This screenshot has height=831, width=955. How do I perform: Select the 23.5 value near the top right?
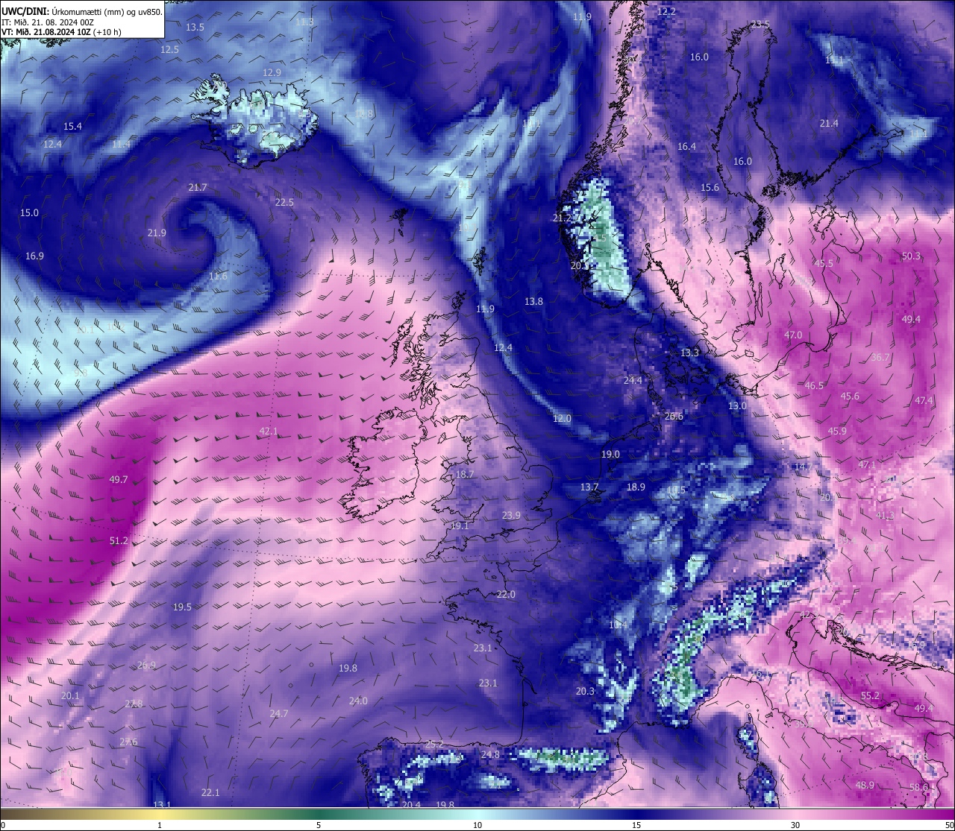pos(760,24)
